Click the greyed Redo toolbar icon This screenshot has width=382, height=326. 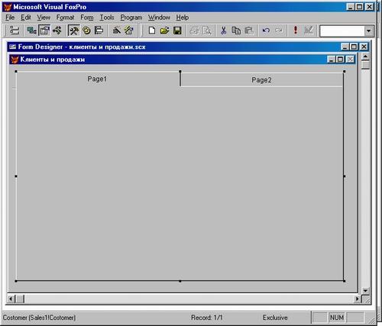pyautogui.click(x=279, y=31)
